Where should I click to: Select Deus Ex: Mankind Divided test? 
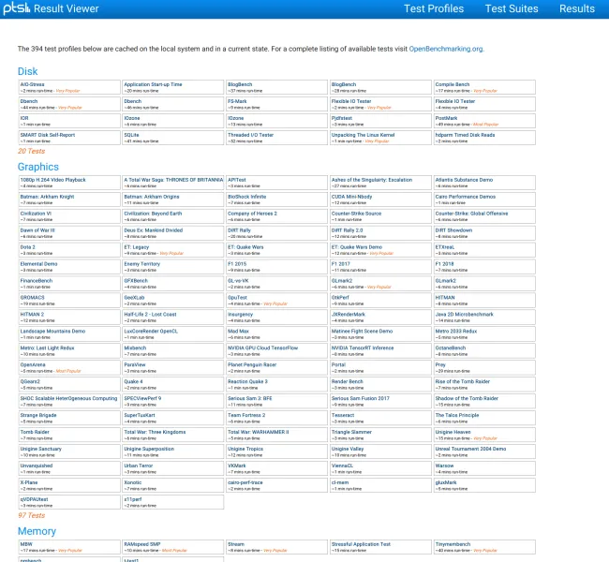[x=172, y=233]
